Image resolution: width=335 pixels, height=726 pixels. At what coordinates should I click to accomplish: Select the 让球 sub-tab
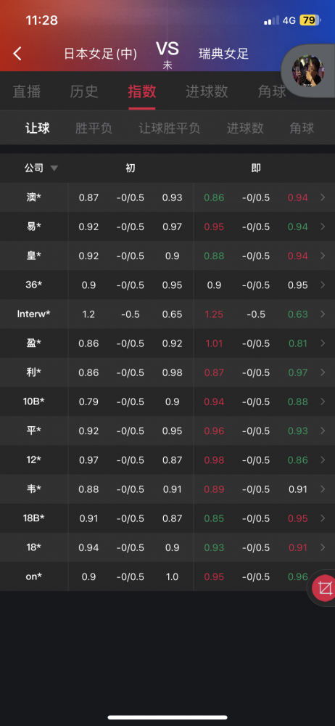click(x=38, y=129)
